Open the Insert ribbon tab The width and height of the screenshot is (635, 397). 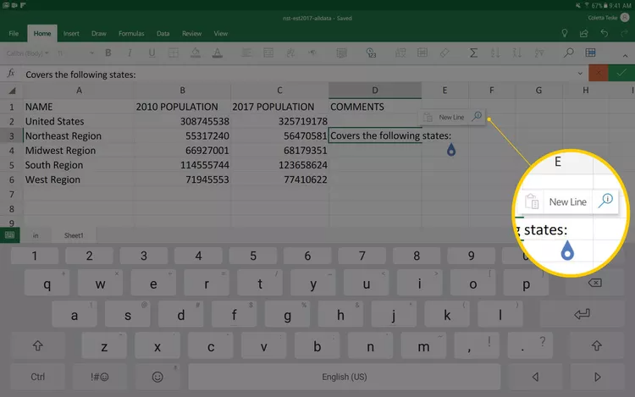click(71, 34)
